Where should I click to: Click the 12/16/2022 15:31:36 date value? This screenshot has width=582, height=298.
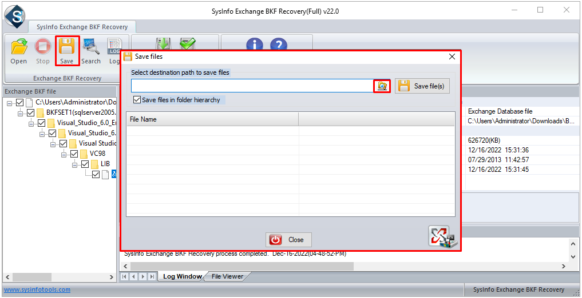point(498,150)
